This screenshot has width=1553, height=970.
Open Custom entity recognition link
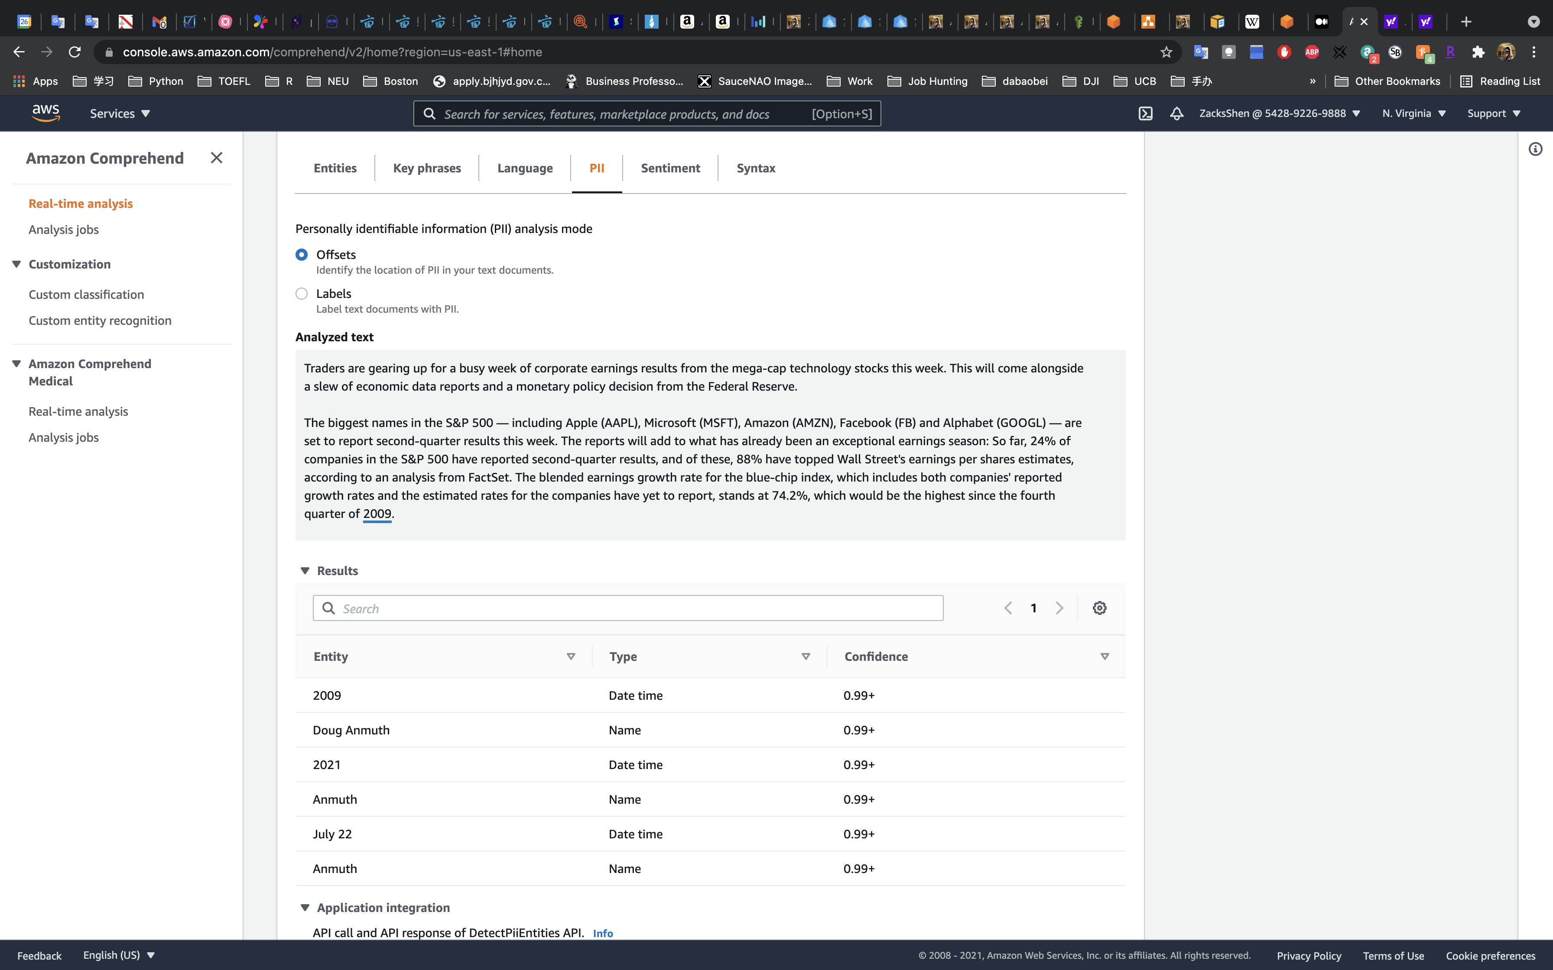100,321
